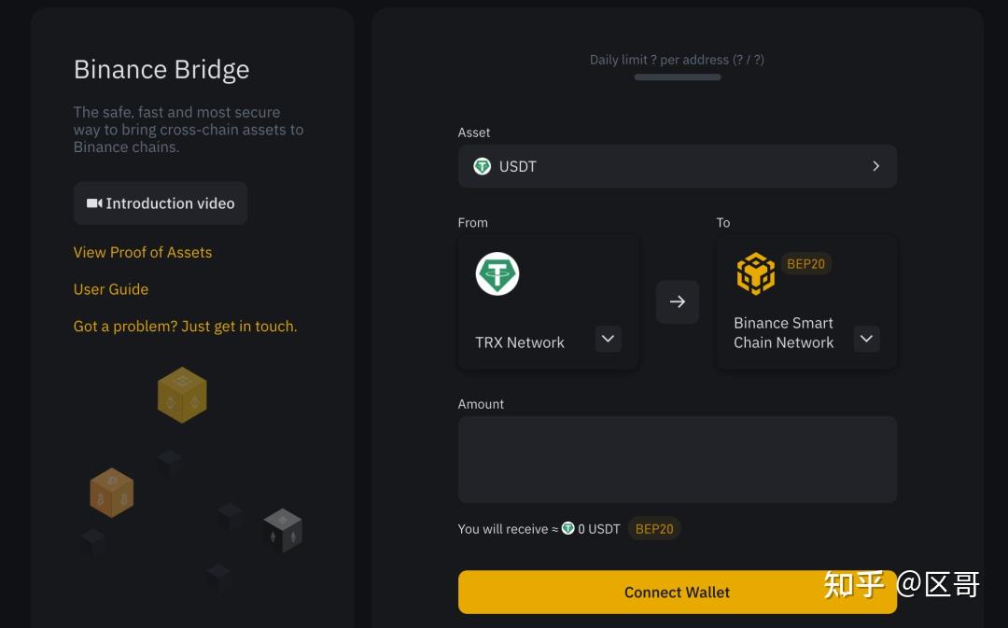This screenshot has width=1008, height=628.
Task: Click the orange cube illustration on left
Action: [112, 493]
